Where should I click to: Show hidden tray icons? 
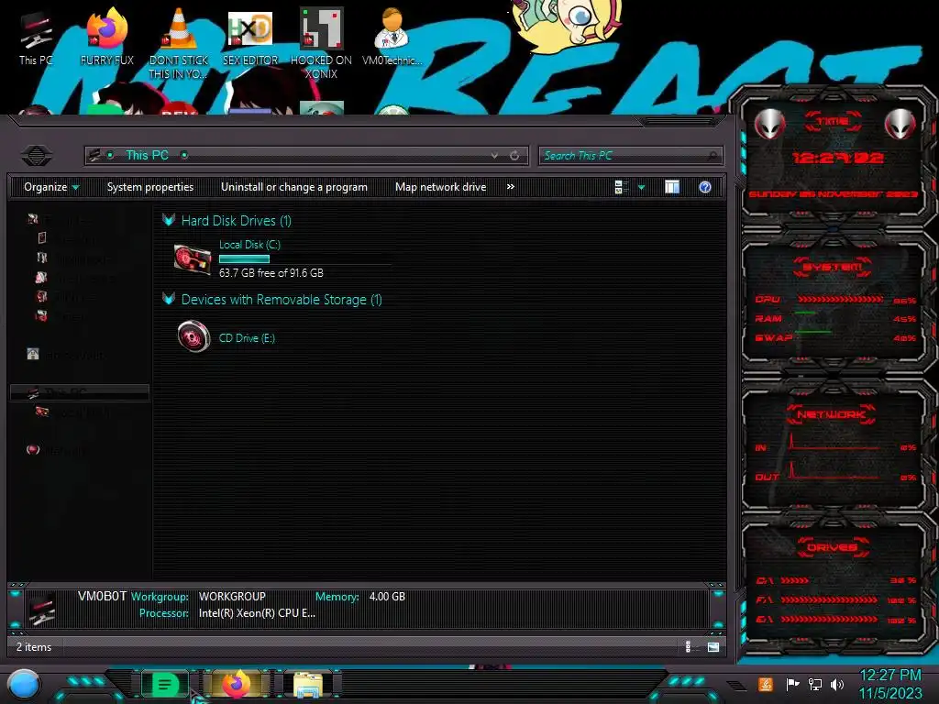(736, 686)
